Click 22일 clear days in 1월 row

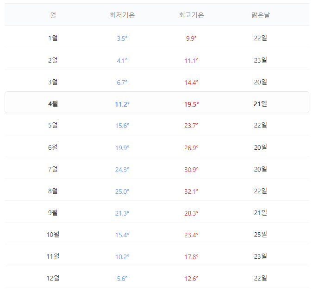coord(261,38)
